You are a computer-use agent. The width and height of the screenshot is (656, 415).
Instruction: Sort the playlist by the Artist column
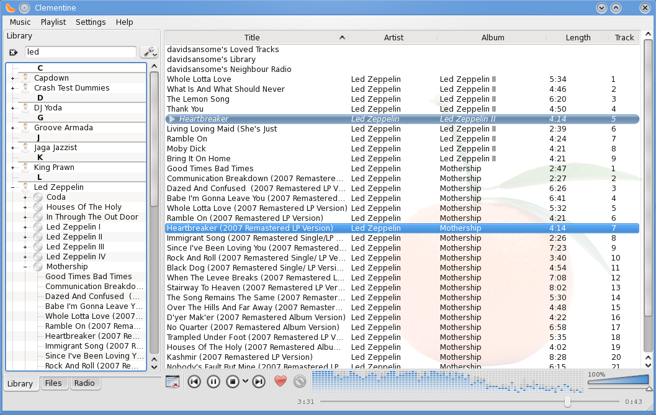(x=393, y=37)
